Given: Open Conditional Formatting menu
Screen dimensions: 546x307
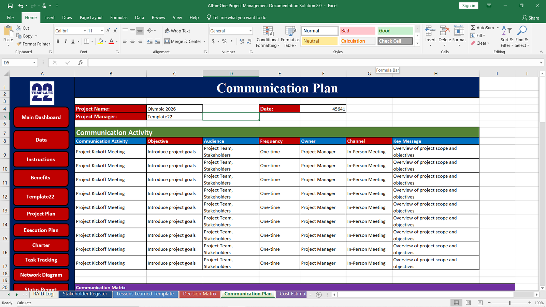Looking at the screenshot, I should coord(268,37).
